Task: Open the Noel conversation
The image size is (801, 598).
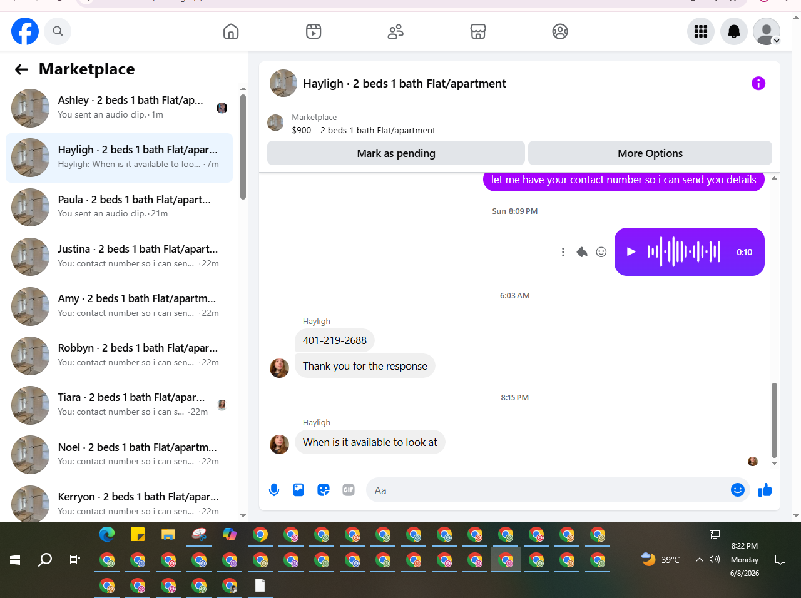Action: click(x=119, y=455)
